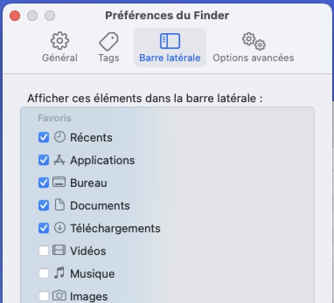Click the Documents page icon
334x303 pixels.
click(59, 205)
